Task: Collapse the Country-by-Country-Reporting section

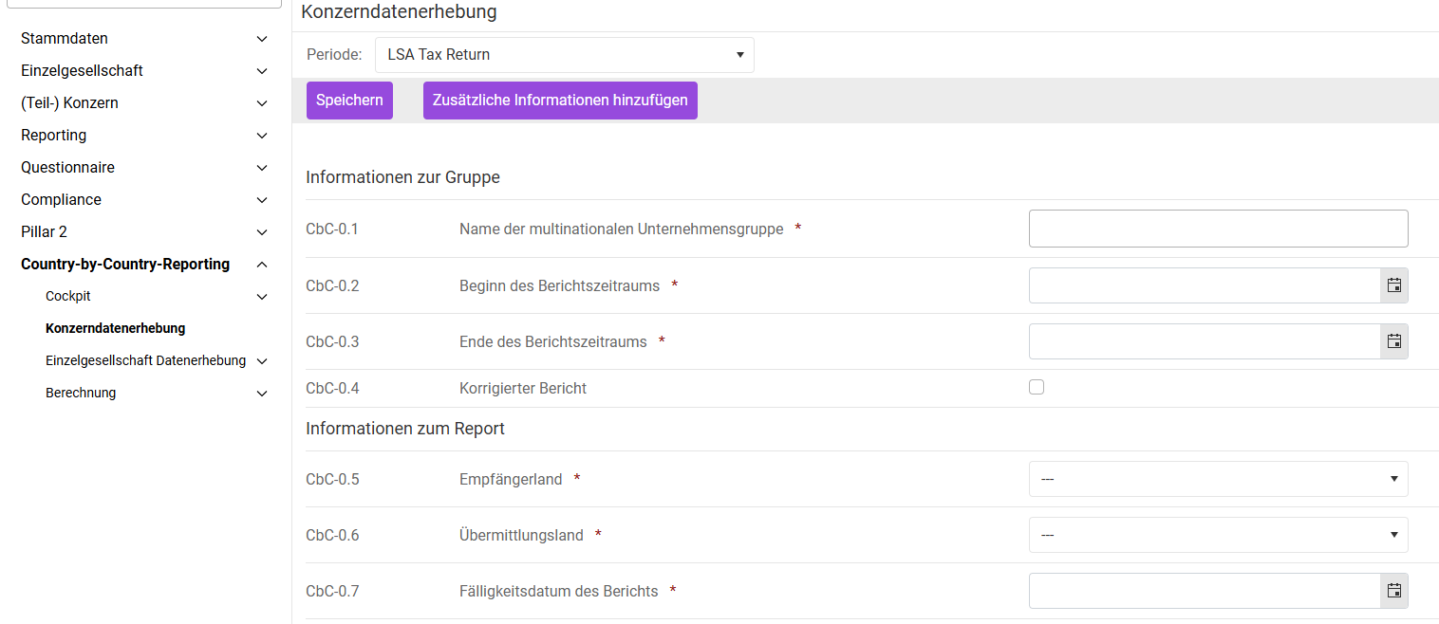Action: 262,265
